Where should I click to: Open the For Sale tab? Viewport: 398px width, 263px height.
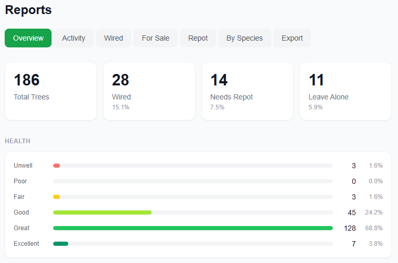click(156, 38)
